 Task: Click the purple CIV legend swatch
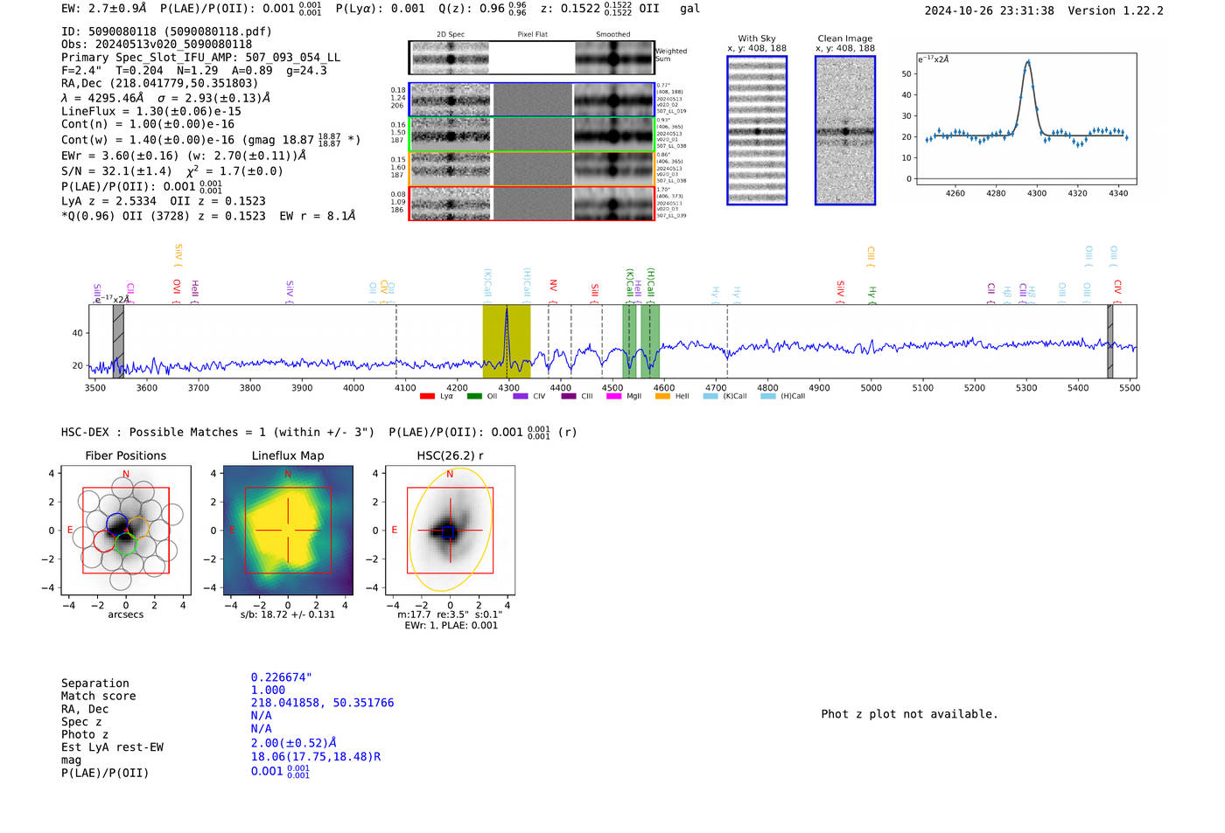[521, 397]
